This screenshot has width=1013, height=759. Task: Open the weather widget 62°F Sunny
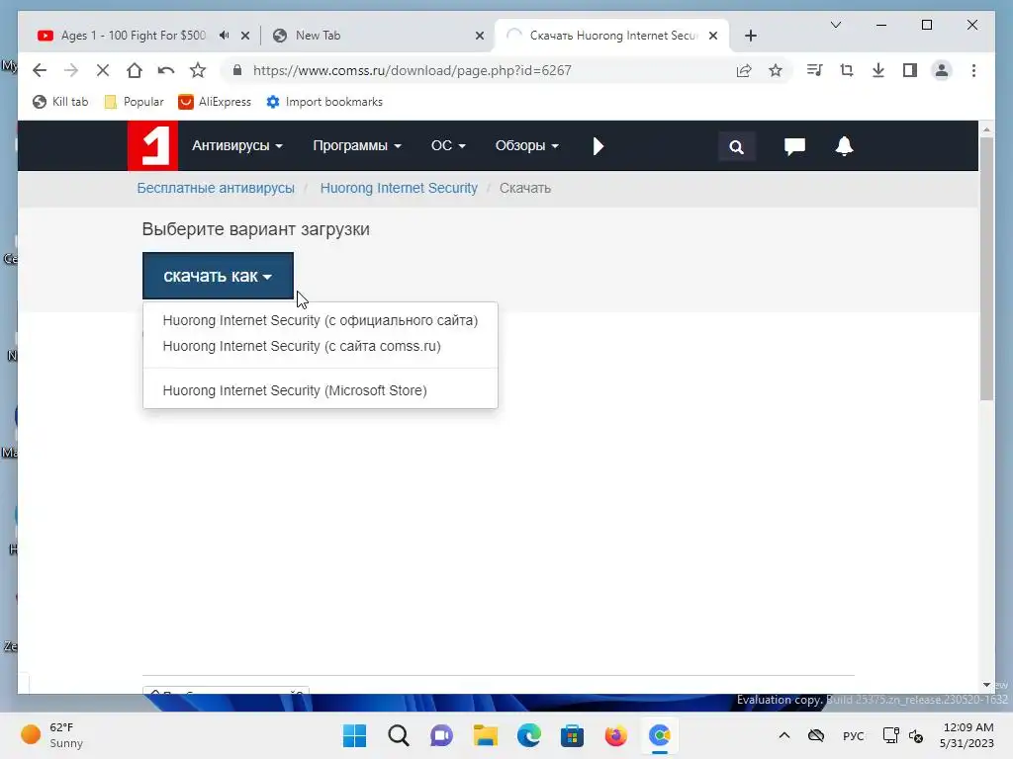click(x=52, y=735)
